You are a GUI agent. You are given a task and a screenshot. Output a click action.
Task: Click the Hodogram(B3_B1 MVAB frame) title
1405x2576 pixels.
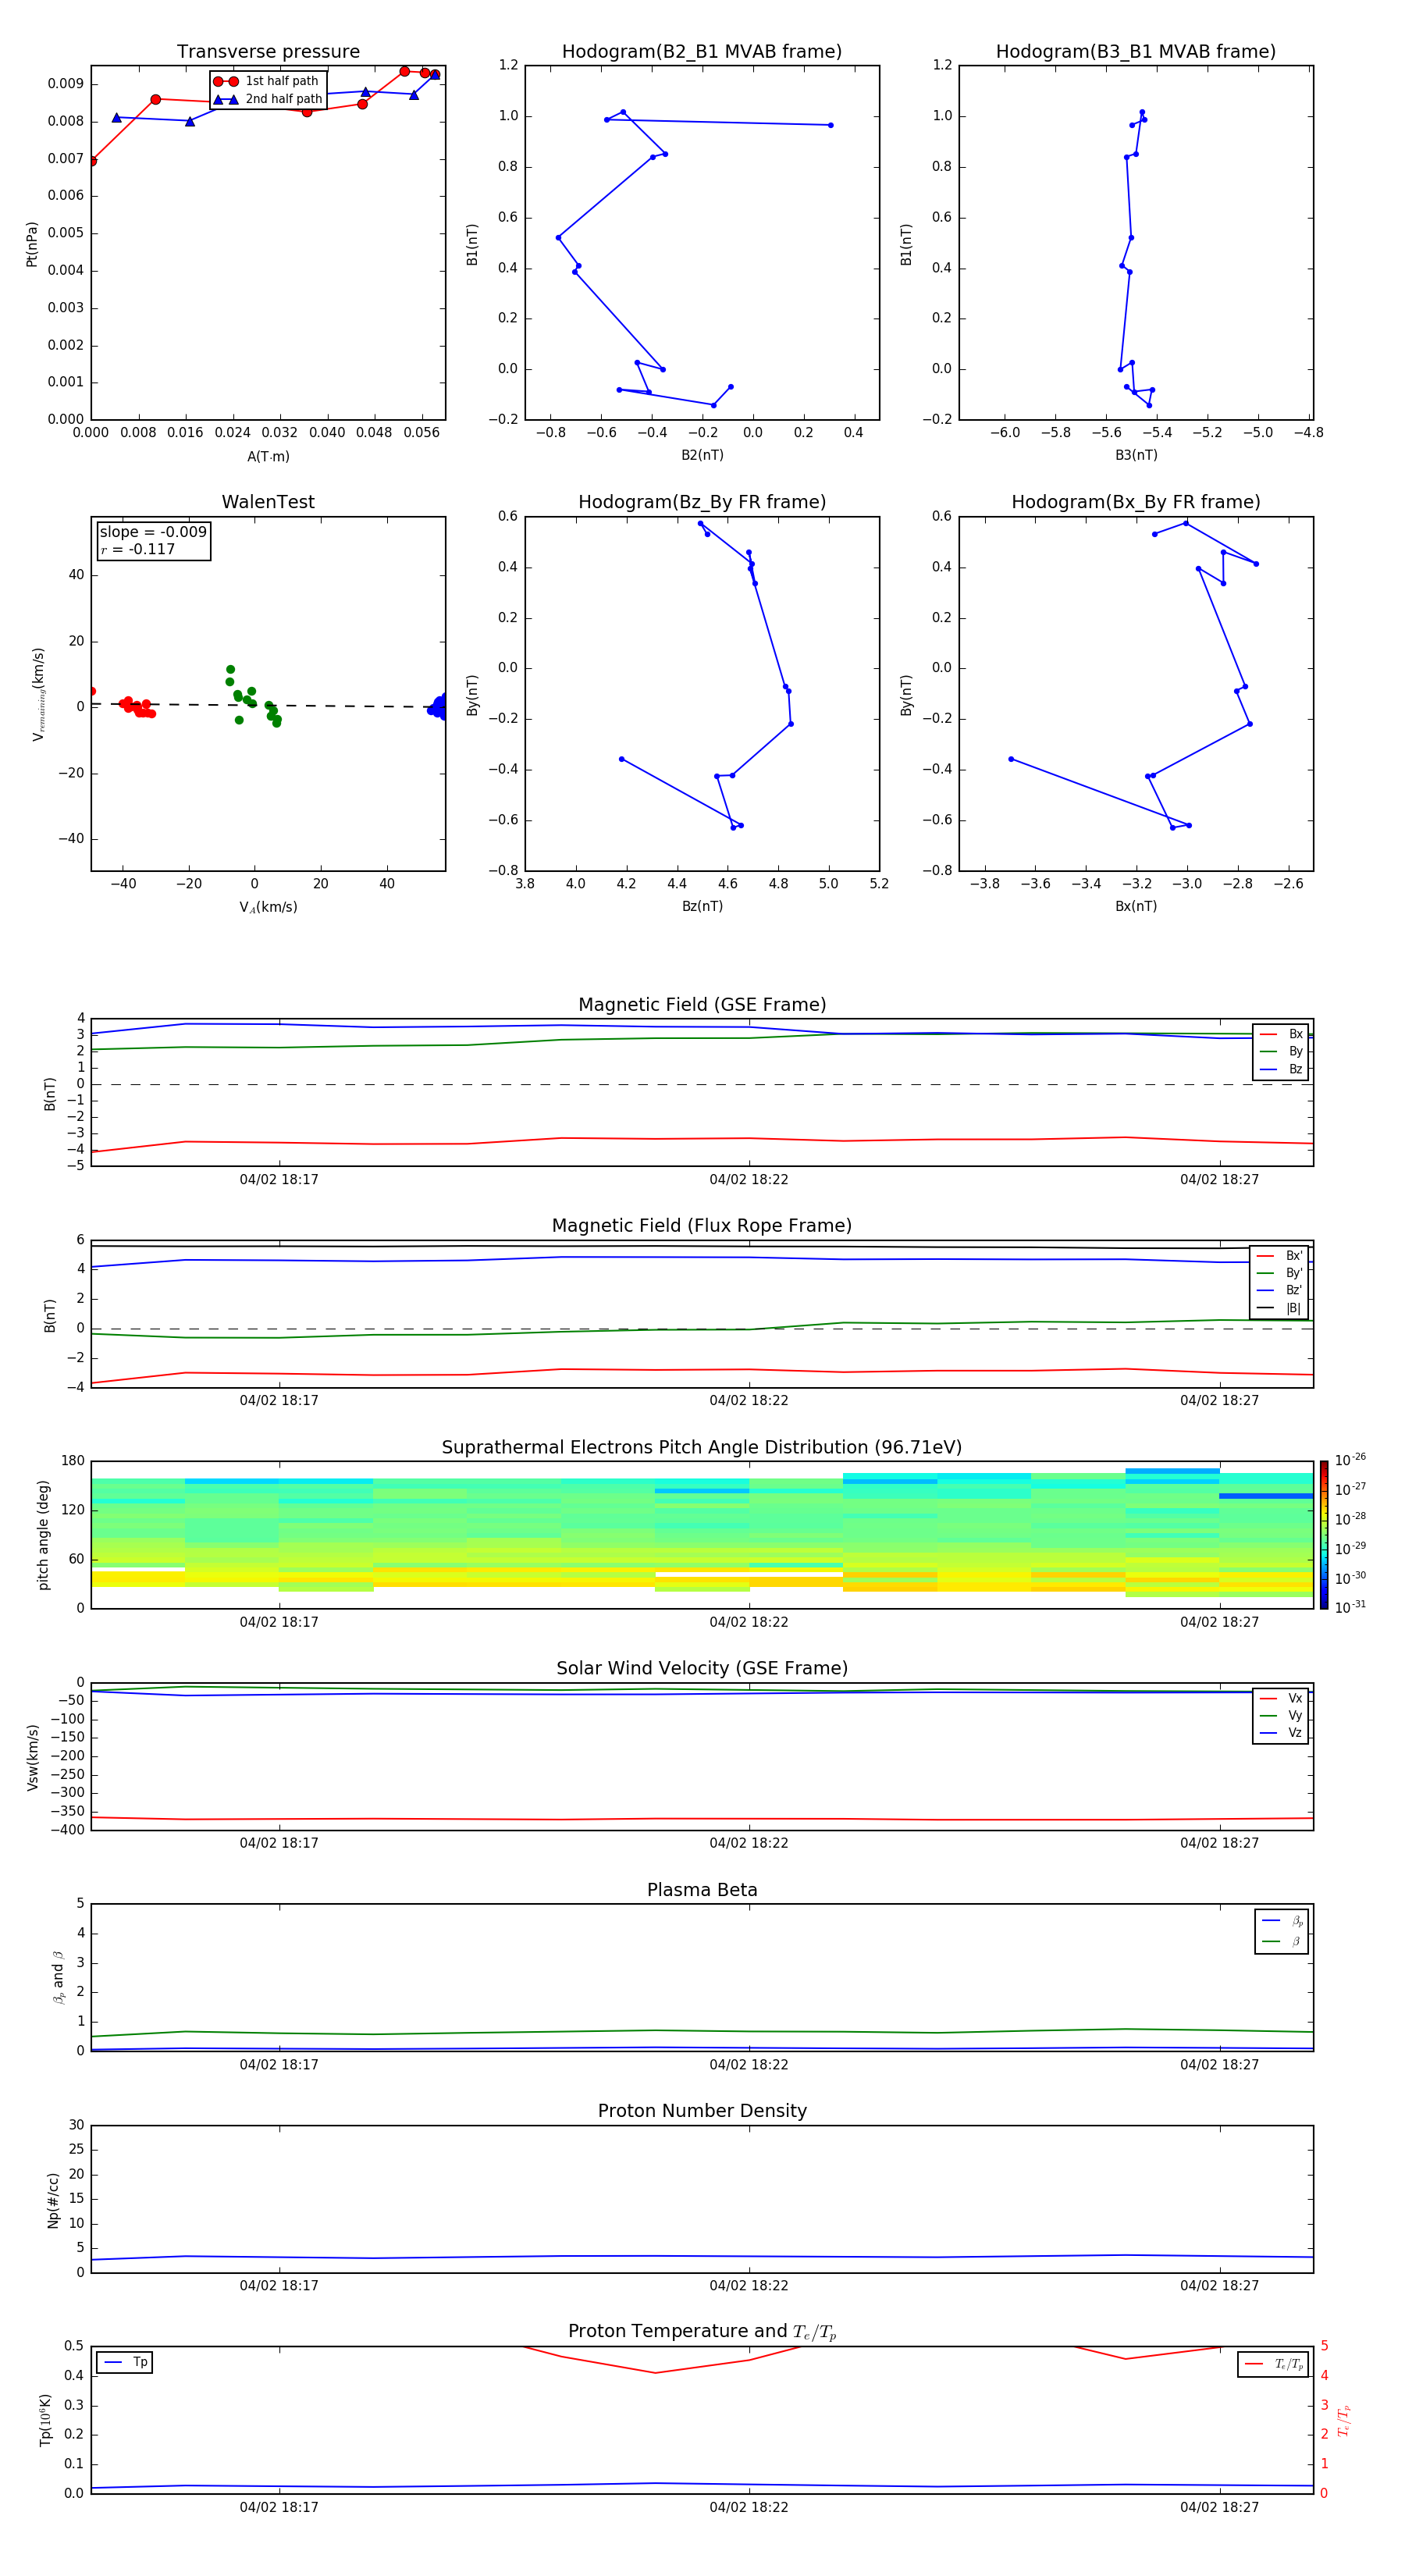tap(1135, 52)
